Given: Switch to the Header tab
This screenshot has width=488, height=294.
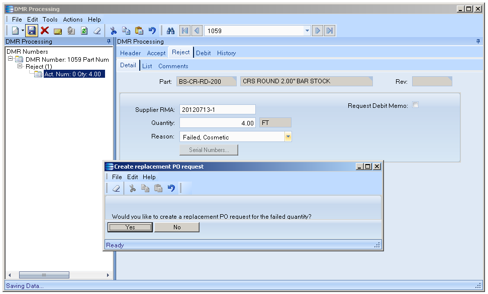Looking at the screenshot, I should [x=130, y=53].
